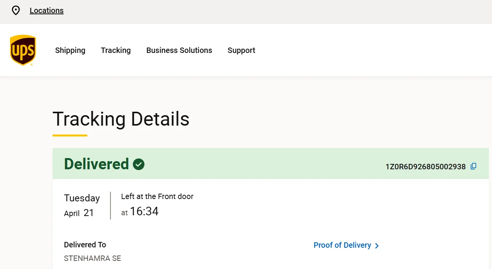Image resolution: width=492 pixels, height=269 pixels.
Task: Open the Tracking menu
Action: click(x=116, y=50)
